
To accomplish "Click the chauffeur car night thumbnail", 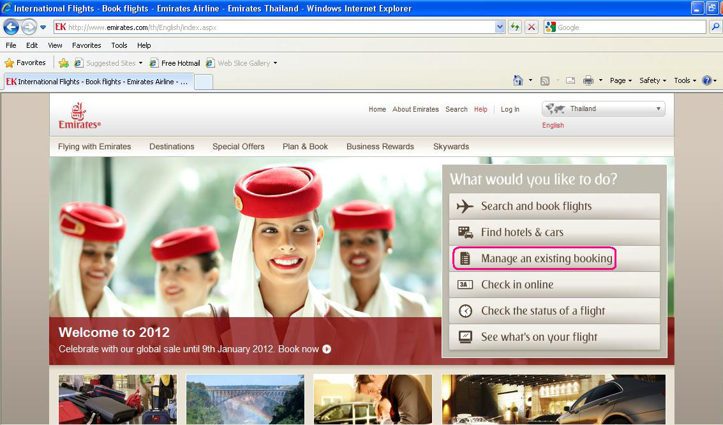I will 554,399.
